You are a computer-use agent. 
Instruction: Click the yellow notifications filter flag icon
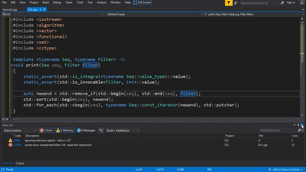pos(229,3)
